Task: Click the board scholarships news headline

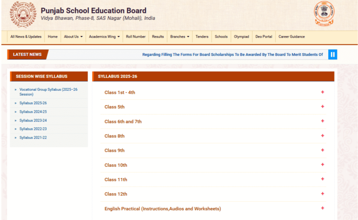Action: (232, 54)
